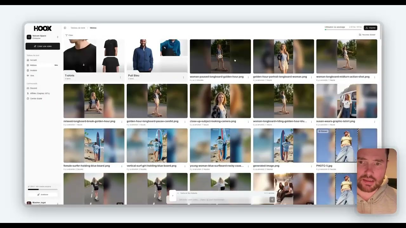Click file name vertical-surf-girl-holding-blue-board.png

click(x=151, y=166)
